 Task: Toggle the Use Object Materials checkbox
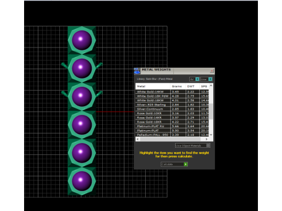click(x=208, y=145)
